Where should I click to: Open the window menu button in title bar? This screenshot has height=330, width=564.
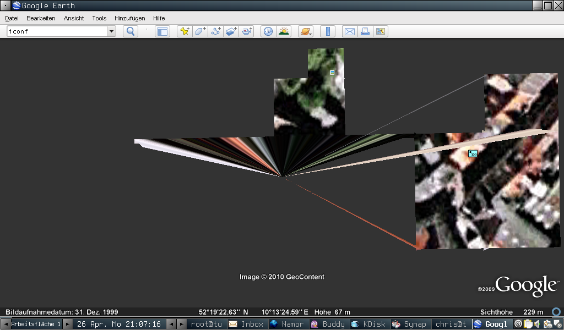coord(6,5)
